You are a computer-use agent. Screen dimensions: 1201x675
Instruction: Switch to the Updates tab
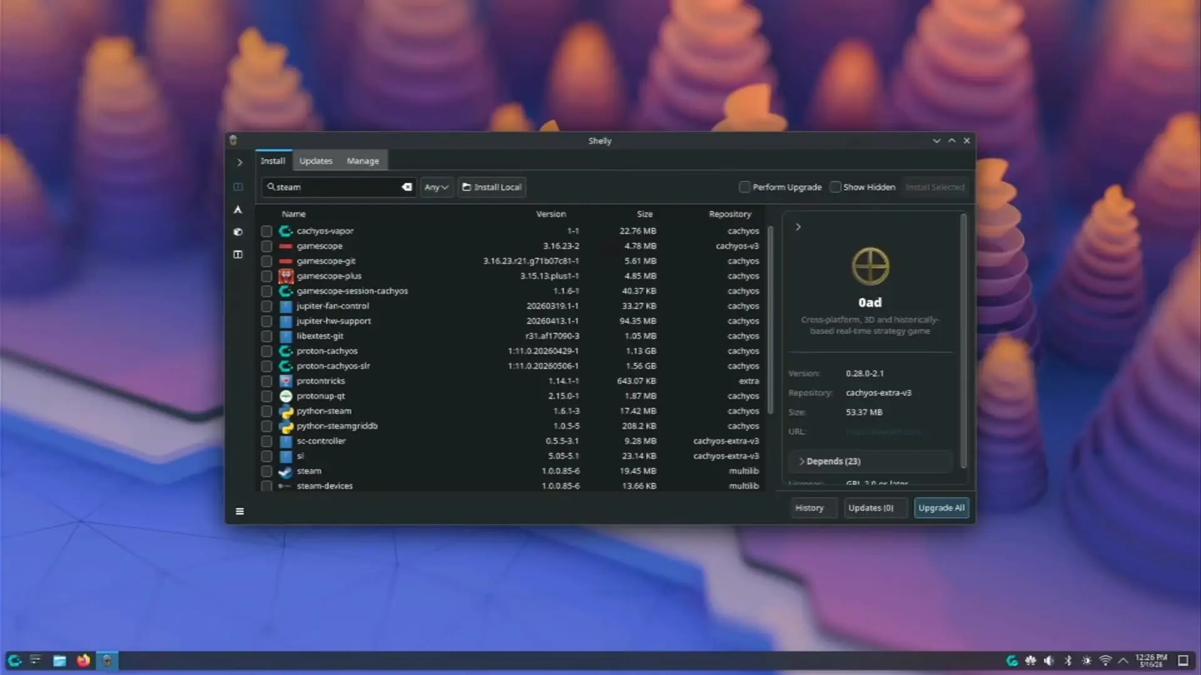316,161
